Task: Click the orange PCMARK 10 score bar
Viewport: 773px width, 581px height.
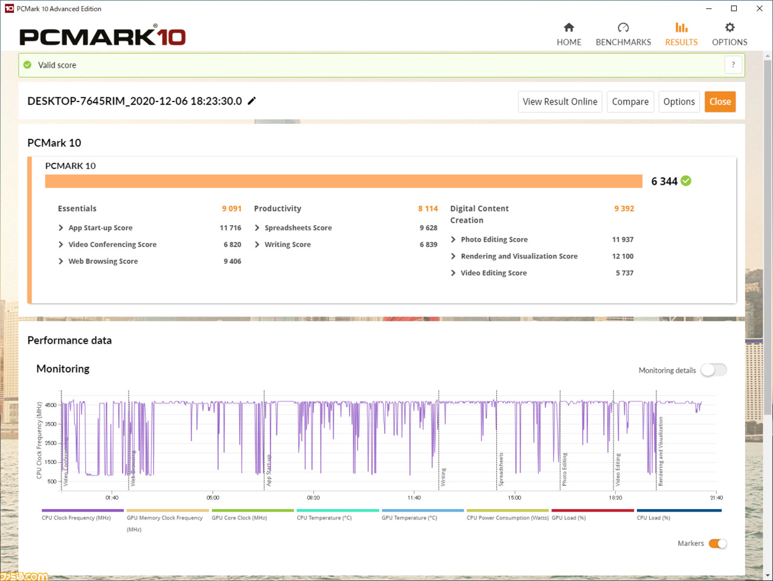Action: tap(344, 181)
